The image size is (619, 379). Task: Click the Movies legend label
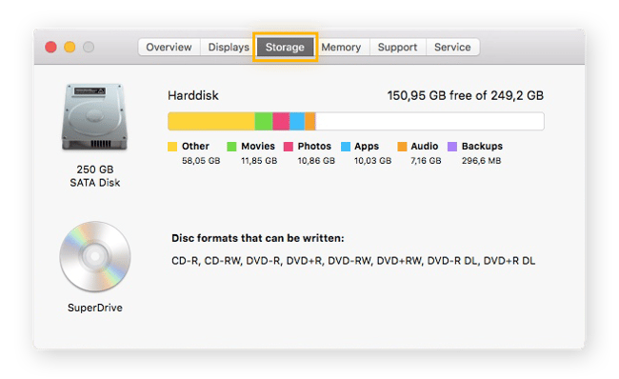tap(258, 146)
